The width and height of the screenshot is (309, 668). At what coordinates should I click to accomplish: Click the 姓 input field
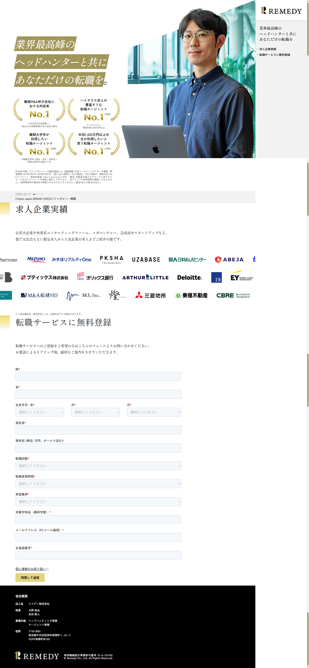(98, 377)
